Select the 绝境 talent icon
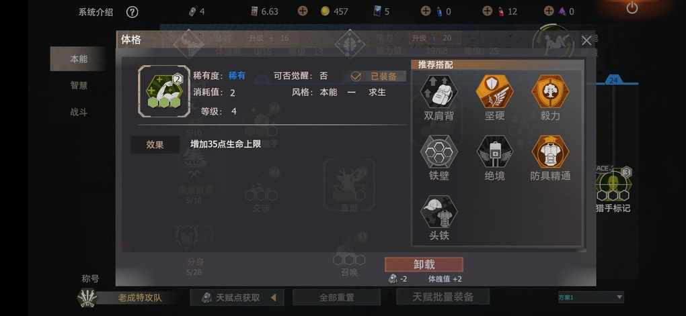This screenshot has width=686, height=316. [495, 152]
